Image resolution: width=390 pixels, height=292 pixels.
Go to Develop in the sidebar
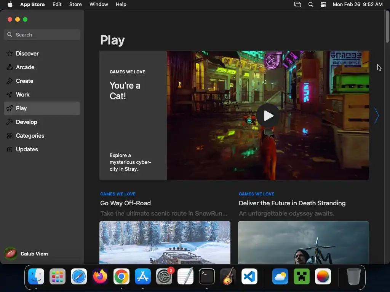[42, 122]
